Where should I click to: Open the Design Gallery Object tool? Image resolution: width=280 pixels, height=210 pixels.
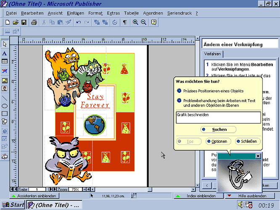click(5, 156)
